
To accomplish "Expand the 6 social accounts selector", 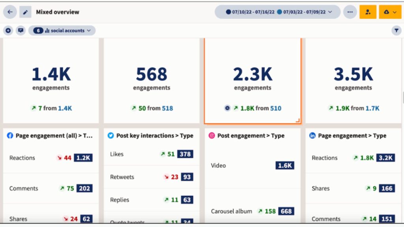I will pos(62,31).
